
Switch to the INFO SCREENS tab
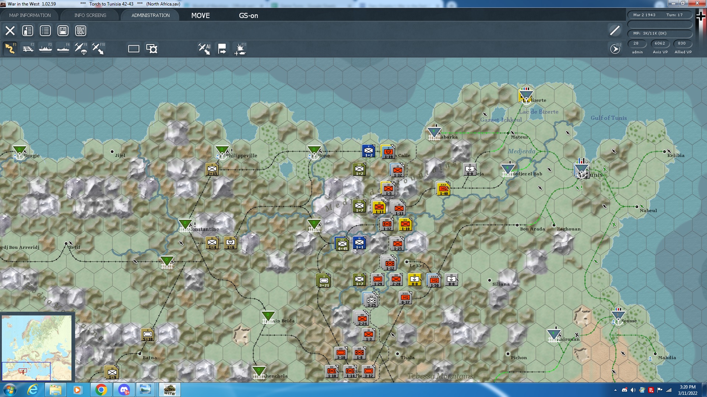tap(90, 15)
